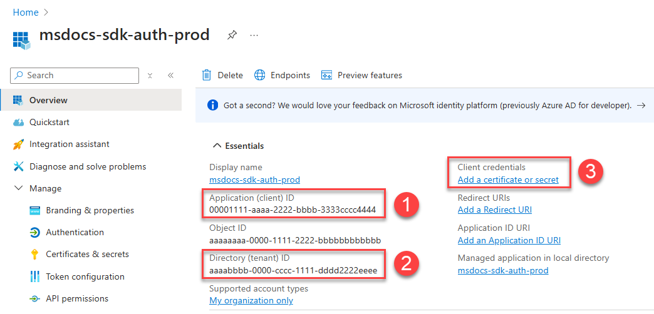
Task: Collapse the Manage section chevron
Action: coord(18,188)
